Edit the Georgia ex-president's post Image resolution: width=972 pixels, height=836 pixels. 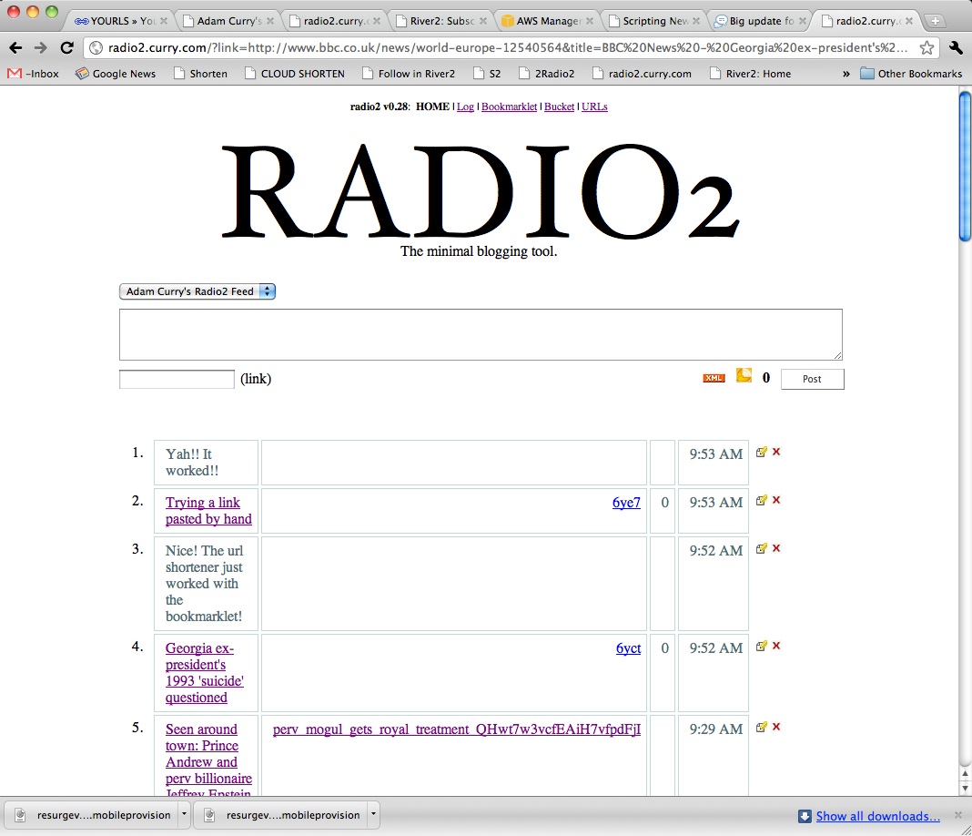pos(761,647)
